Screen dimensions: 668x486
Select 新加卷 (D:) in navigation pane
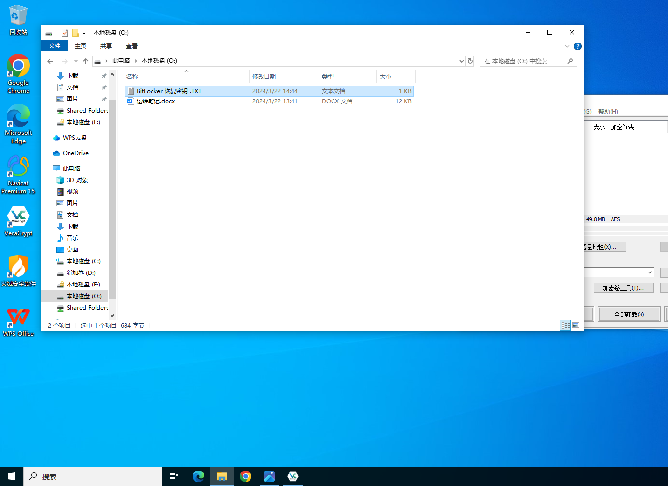tap(81, 273)
